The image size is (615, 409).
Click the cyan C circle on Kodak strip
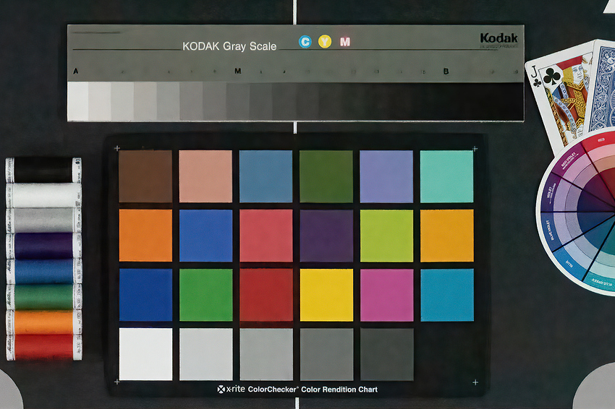pyautogui.click(x=305, y=41)
